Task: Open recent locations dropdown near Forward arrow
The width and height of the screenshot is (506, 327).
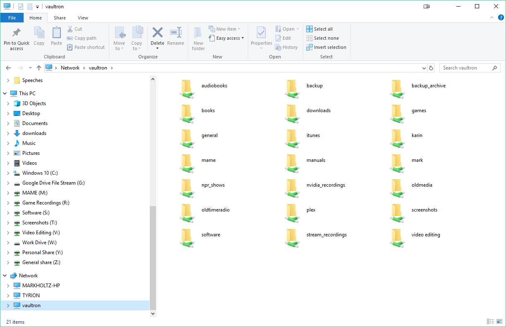Action: [30, 68]
